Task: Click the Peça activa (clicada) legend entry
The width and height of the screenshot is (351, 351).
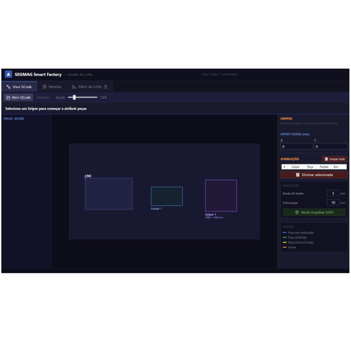Action: 298,242
